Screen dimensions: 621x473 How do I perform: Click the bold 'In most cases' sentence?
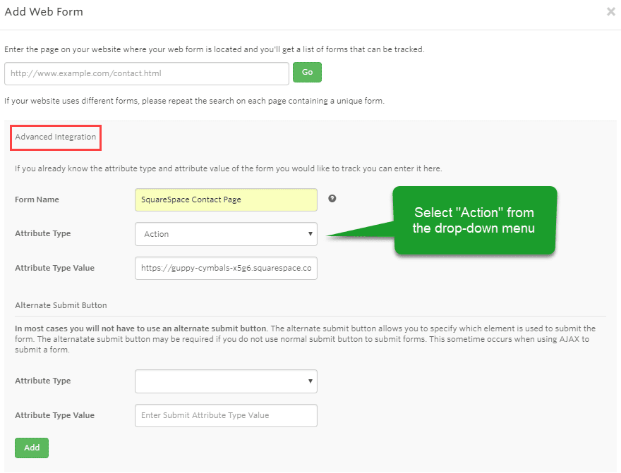point(141,328)
